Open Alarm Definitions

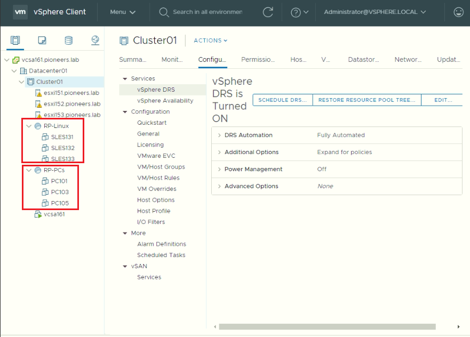point(162,244)
